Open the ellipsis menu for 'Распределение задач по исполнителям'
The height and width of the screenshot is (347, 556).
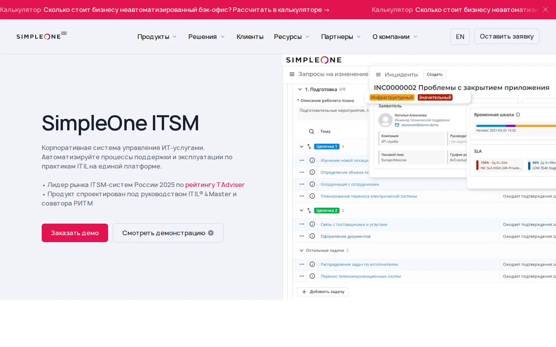coord(302,264)
